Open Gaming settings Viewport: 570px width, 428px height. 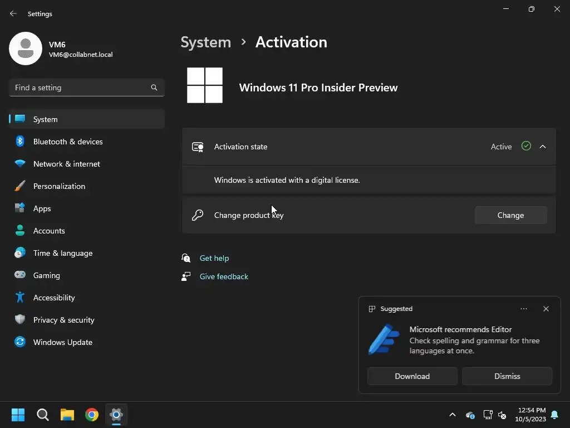86,275
